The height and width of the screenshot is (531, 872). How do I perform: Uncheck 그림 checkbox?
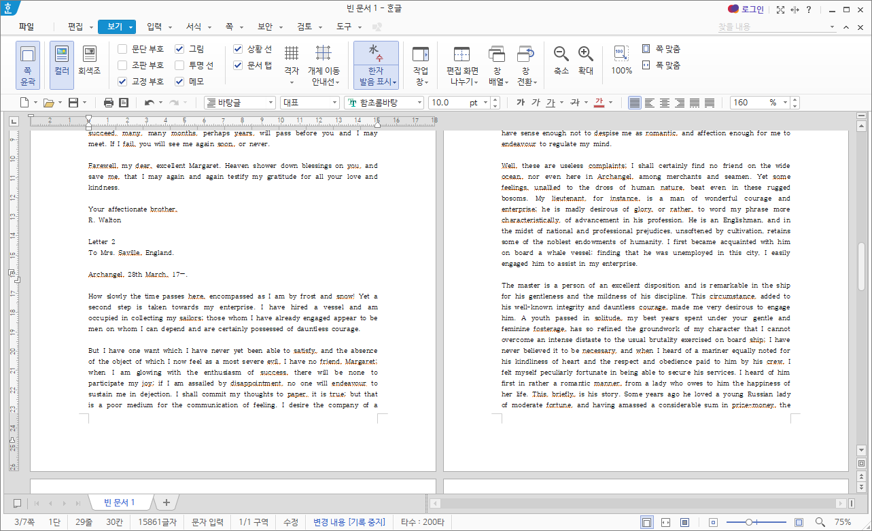click(x=179, y=49)
